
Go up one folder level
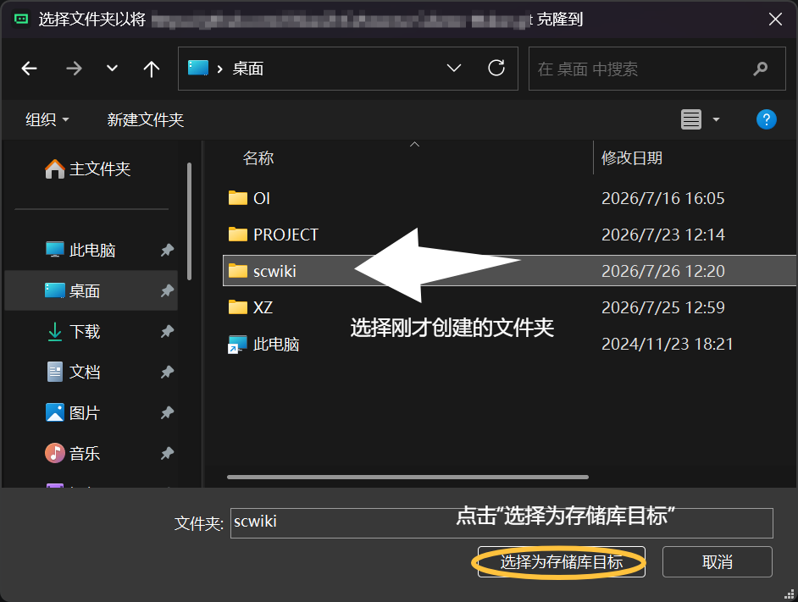(151, 69)
